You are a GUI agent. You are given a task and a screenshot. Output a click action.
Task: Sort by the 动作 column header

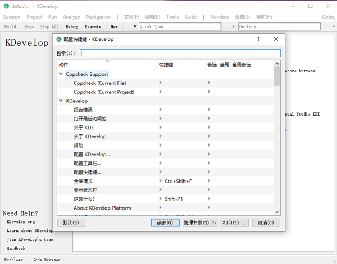pos(107,65)
